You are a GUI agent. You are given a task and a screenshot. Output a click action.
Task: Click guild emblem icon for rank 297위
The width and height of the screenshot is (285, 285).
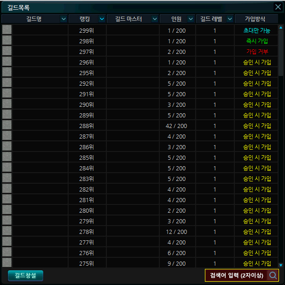[7, 51]
